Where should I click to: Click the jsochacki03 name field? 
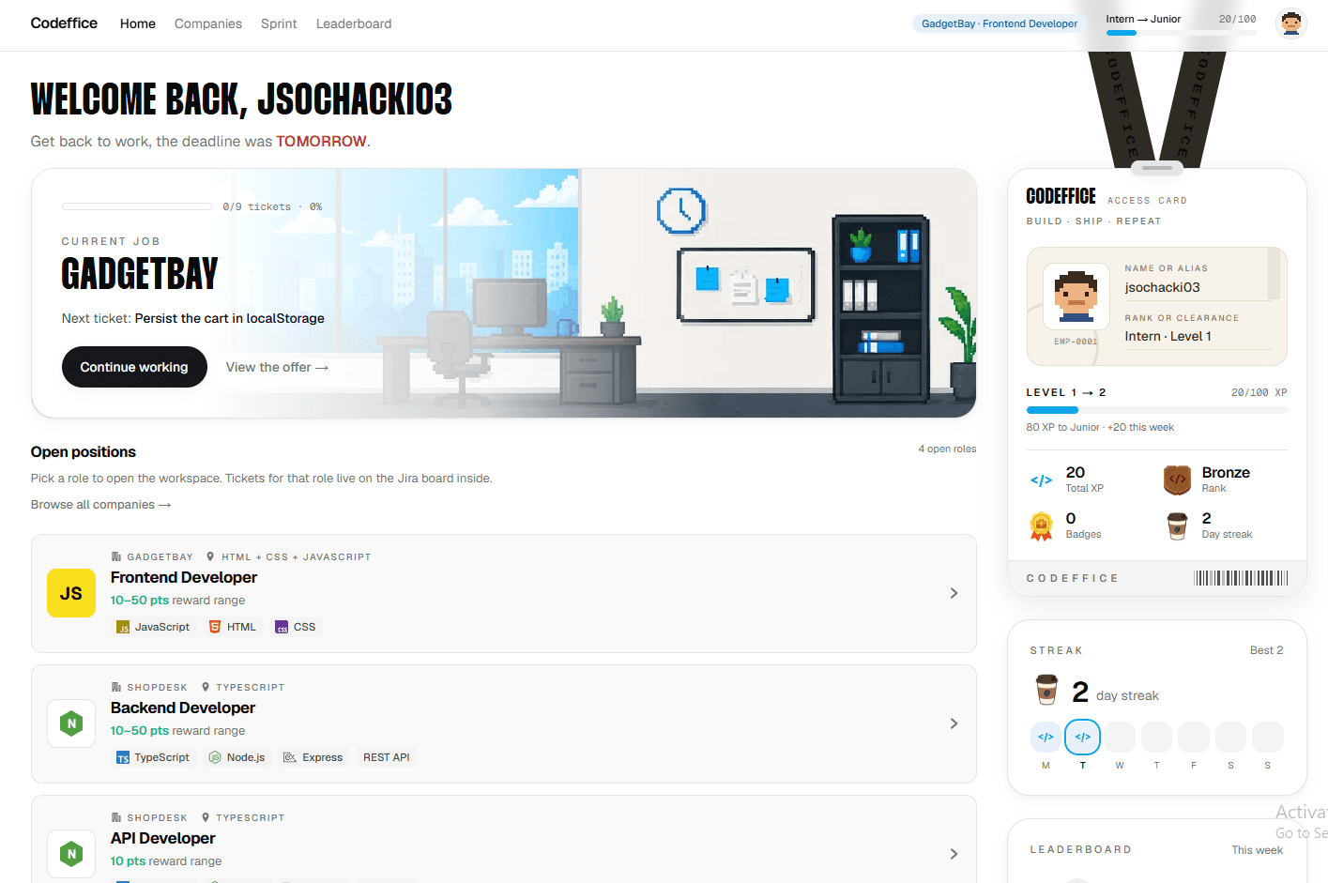point(1198,287)
